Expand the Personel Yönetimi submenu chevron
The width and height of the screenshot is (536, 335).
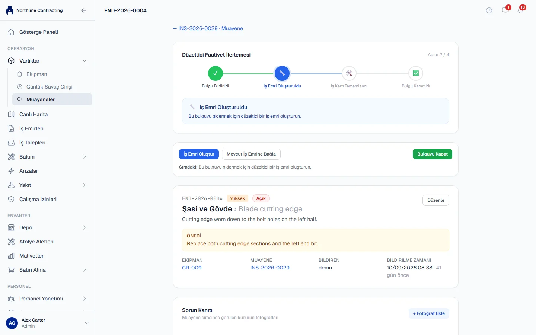(84, 299)
